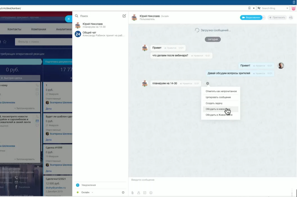This screenshot has width=297, height=197.
Task: Choose Отметить как непрочитанное from the context menu
Action: pos(221,91)
